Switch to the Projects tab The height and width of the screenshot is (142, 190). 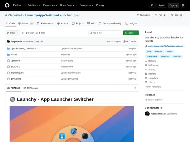[x=78, y=23]
